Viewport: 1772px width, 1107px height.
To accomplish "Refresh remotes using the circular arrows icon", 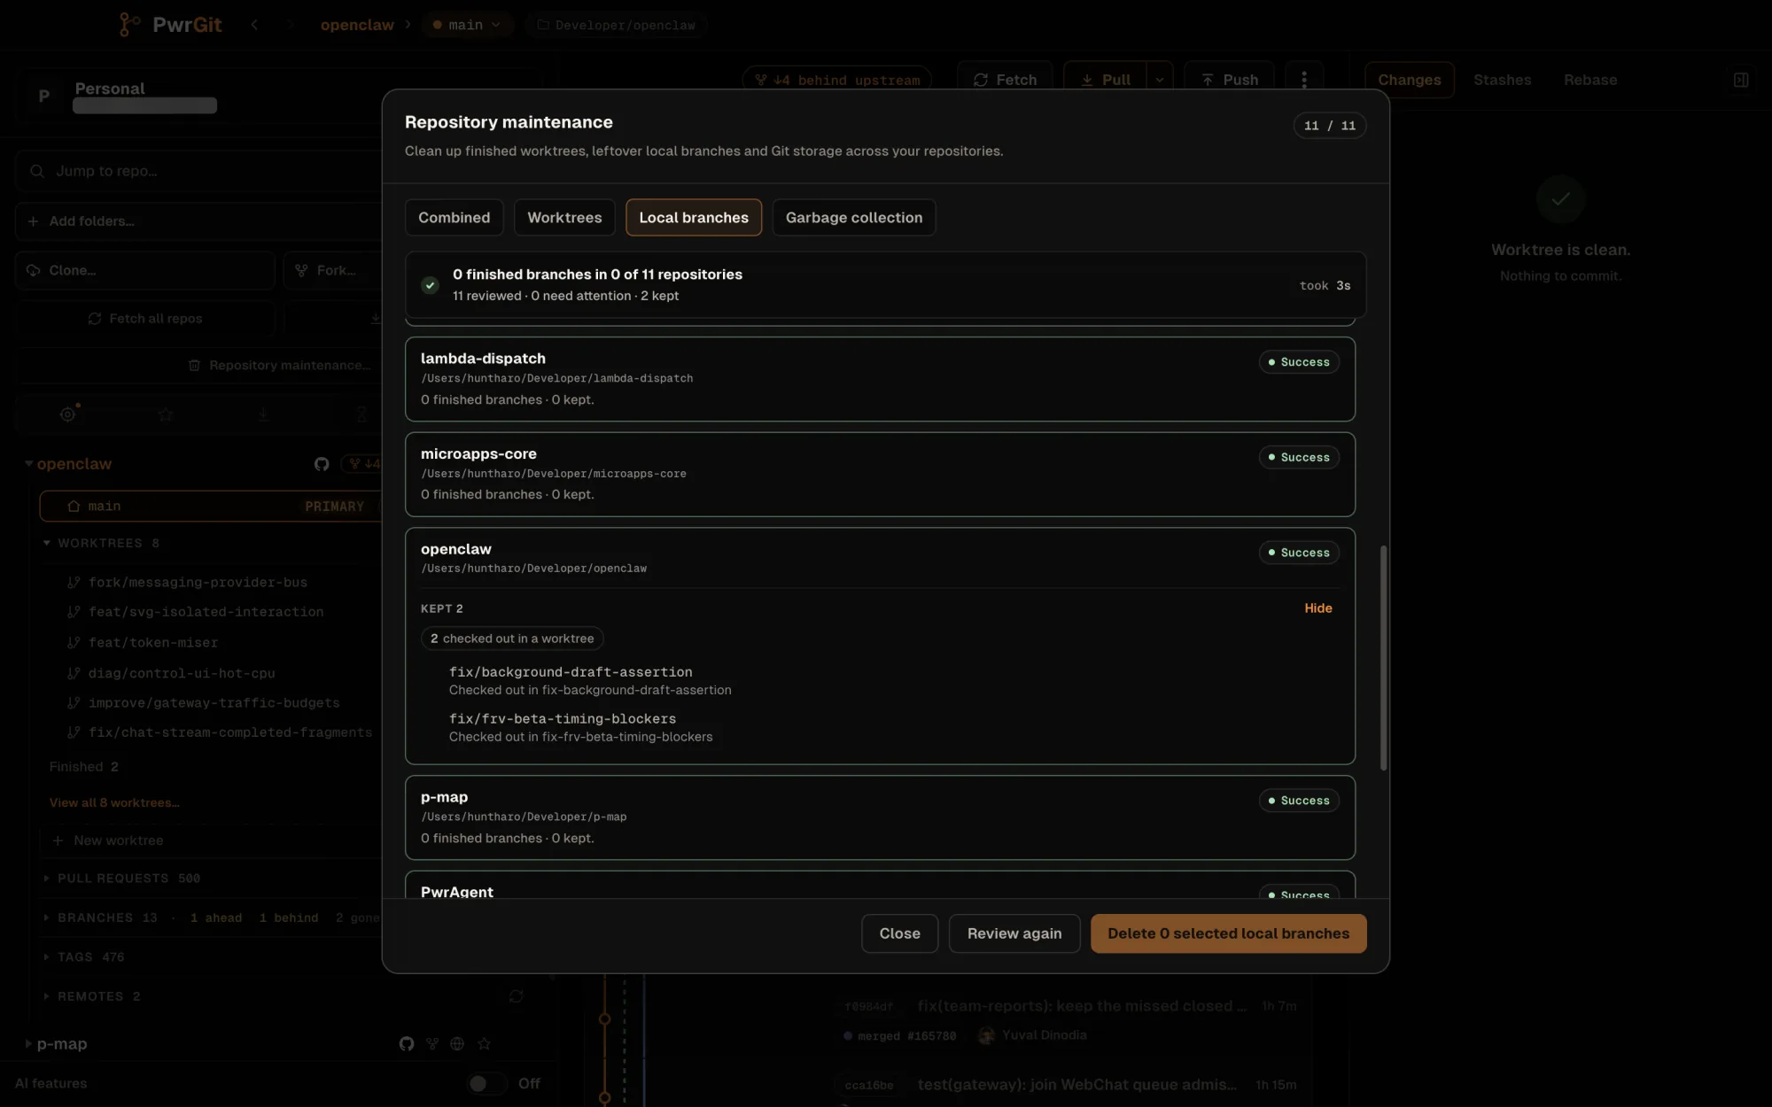I will [516, 996].
